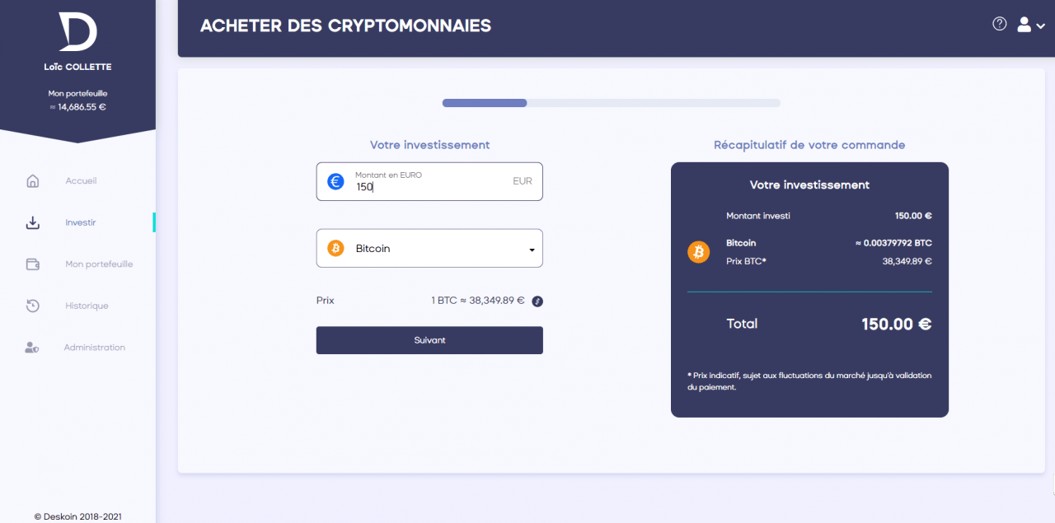This screenshot has height=523, width=1055.
Task: Open the cryptocurrency dropdown
Action: 429,248
